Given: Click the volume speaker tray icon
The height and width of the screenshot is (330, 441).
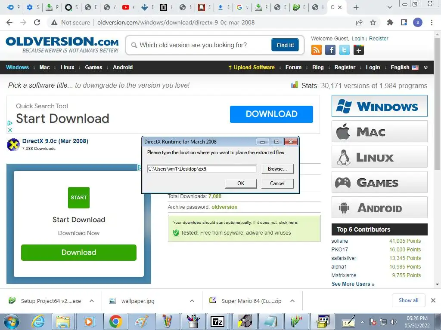Looking at the screenshot, I should point(394,322).
